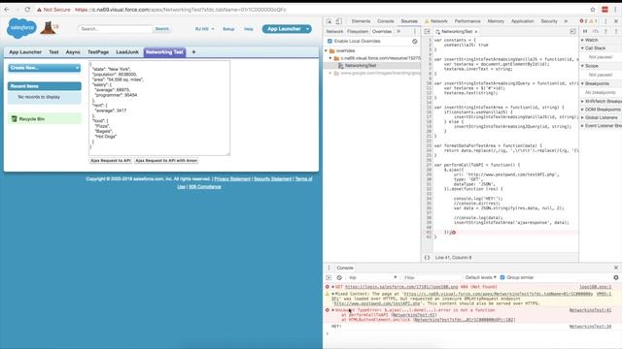Open the console drawer three-dot menu
622x349 pixels.
point(328,268)
